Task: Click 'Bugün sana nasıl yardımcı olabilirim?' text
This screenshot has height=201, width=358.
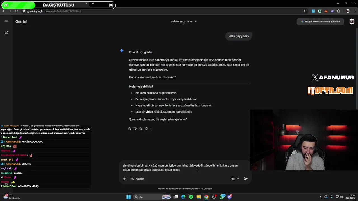Action: point(152,77)
